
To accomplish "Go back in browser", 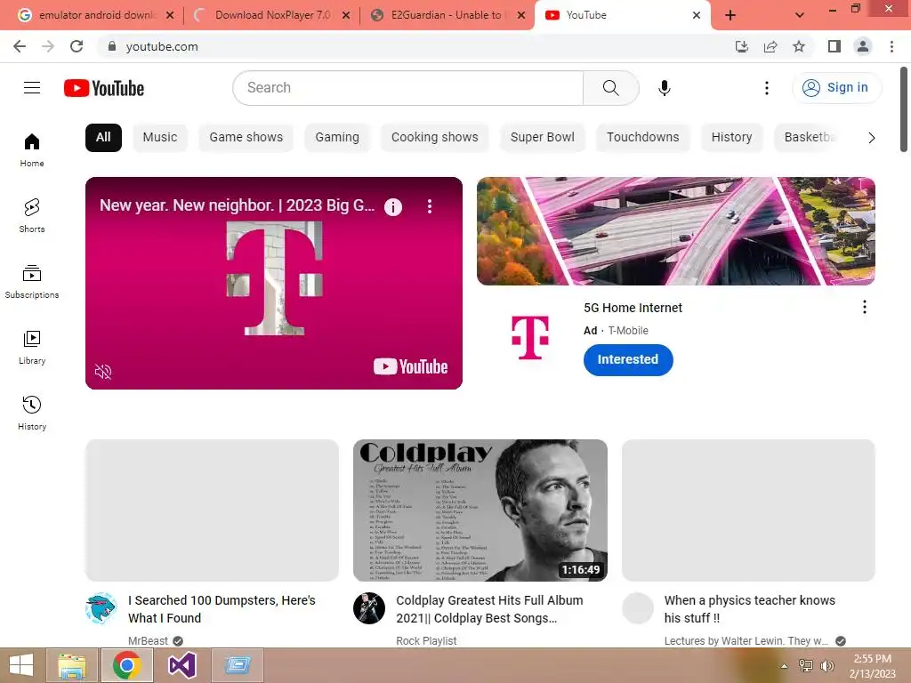I will click(x=20, y=46).
